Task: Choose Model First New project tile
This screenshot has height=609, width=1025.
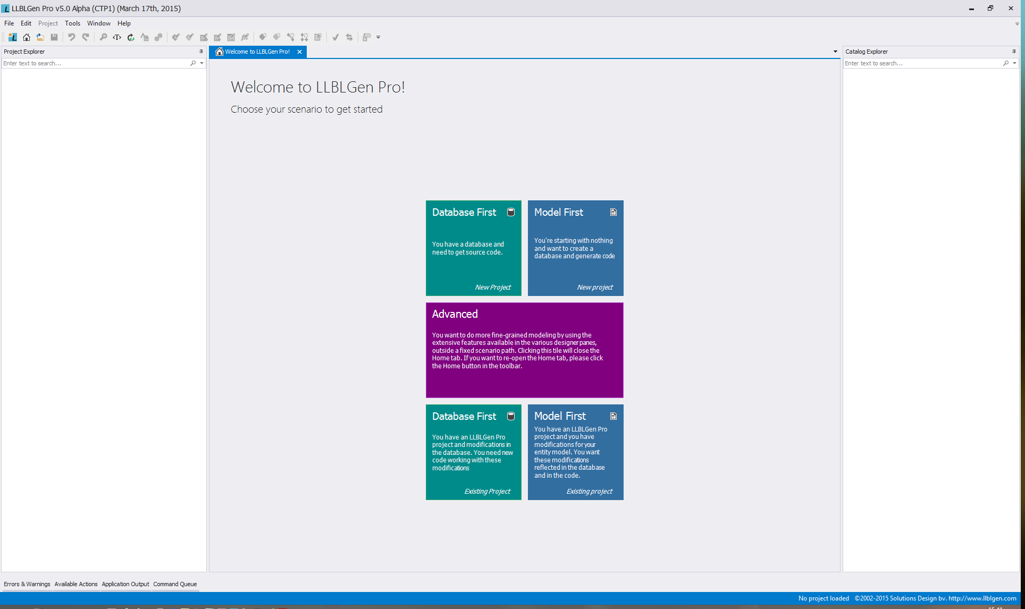Action: pyautogui.click(x=576, y=248)
